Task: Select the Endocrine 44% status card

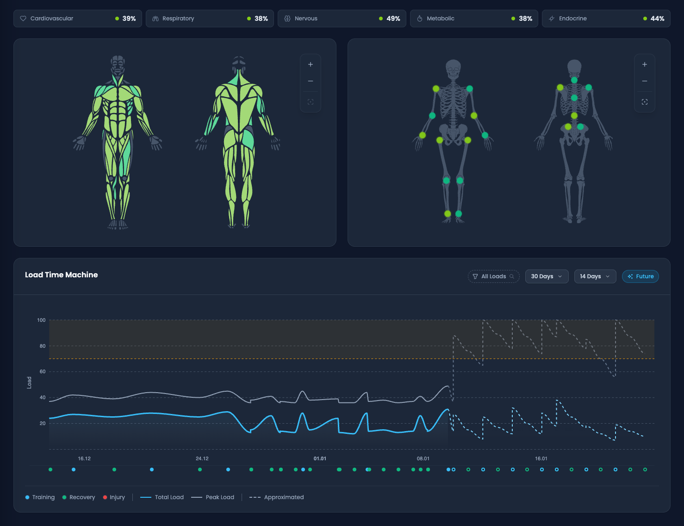Action: click(x=606, y=19)
